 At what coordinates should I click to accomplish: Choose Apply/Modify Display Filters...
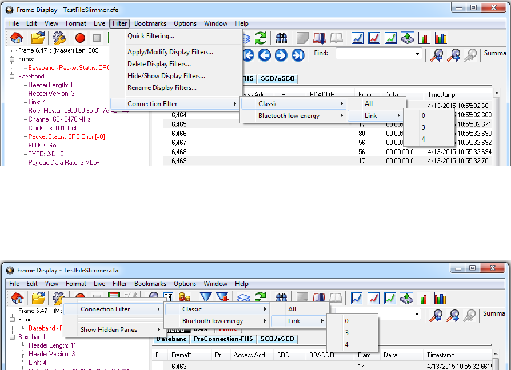coord(170,52)
